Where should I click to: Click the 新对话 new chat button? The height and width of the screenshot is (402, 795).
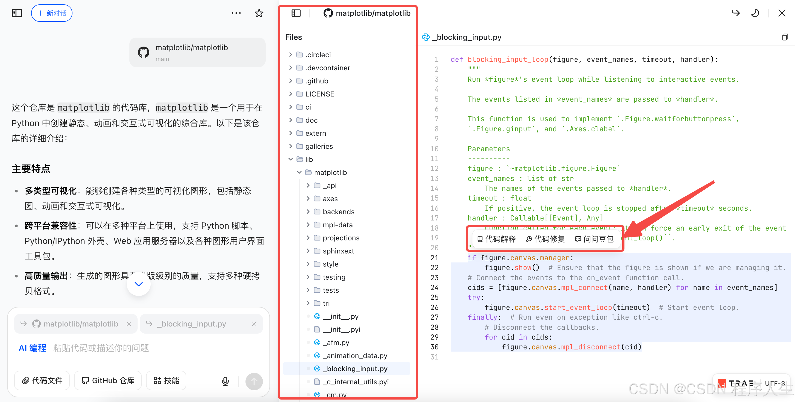tap(51, 13)
